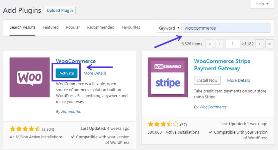Click the '4+ Million Active Installations' text
The image size is (278, 150).
pyautogui.click(x=36, y=137)
